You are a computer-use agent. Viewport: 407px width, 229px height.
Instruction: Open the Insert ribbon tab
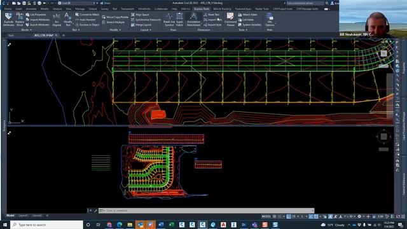coord(18,9)
